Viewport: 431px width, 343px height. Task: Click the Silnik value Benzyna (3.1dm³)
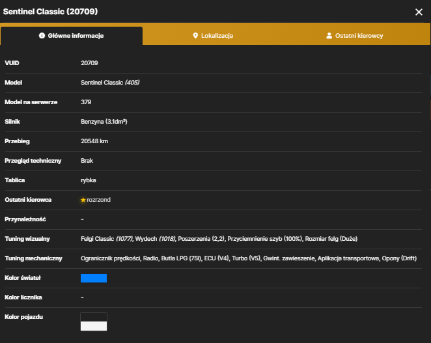(x=104, y=122)
